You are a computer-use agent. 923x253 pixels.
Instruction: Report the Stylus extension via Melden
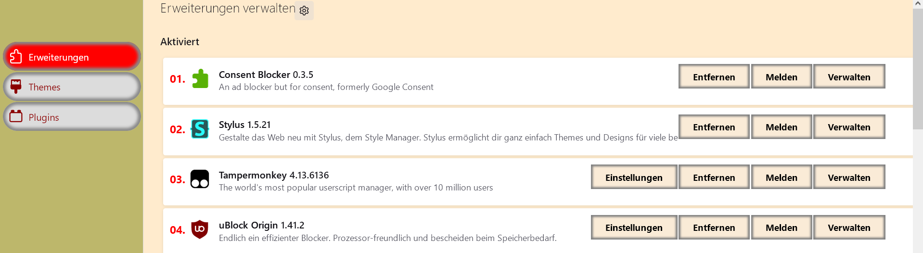781,127
